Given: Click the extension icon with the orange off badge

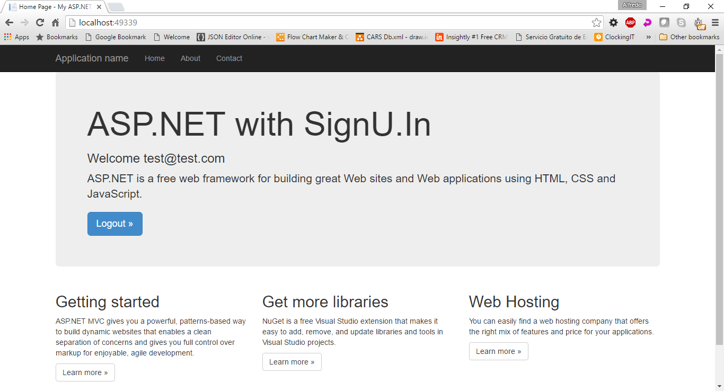Looking at the screenshot, I should (700, 23).
